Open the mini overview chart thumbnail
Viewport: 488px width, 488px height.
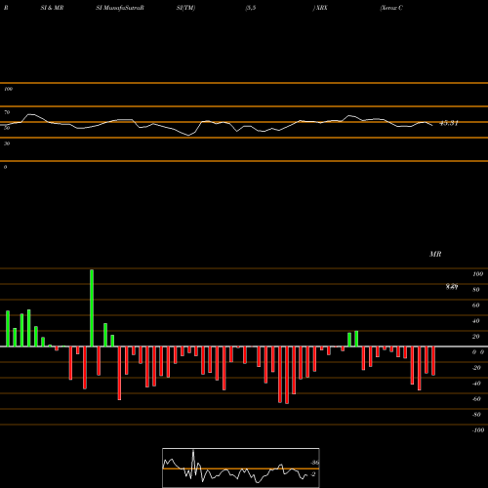(241, 468)
